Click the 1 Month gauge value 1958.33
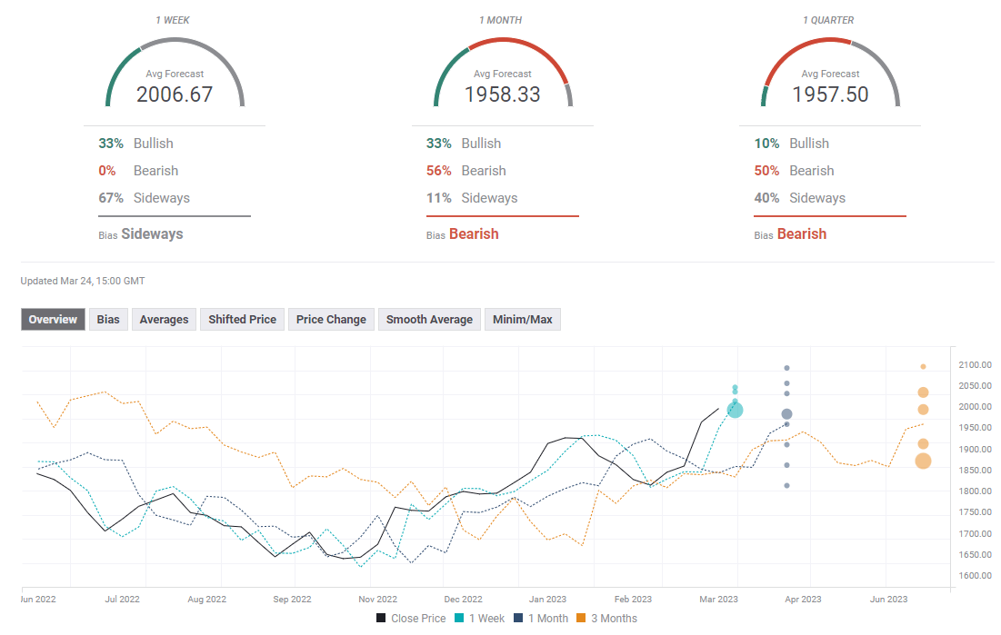Screen dimensions: 1001x635 click(503, 94)
